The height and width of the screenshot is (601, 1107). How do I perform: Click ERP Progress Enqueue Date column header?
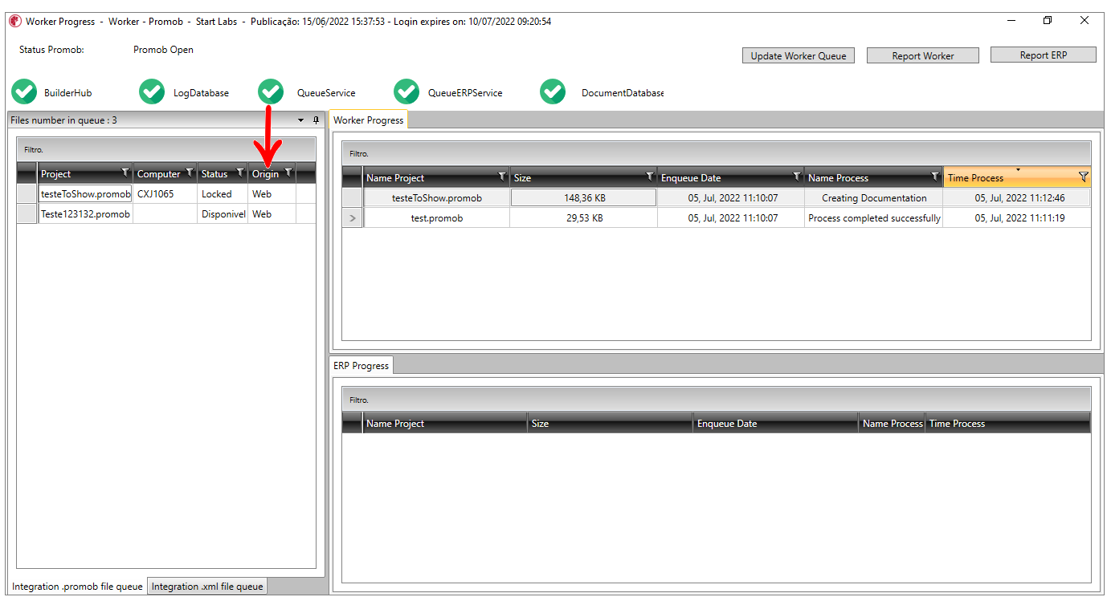click(x=775, y=423)
